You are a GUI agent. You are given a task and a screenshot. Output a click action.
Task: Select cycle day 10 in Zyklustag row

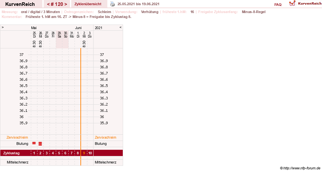pos(90,153)
